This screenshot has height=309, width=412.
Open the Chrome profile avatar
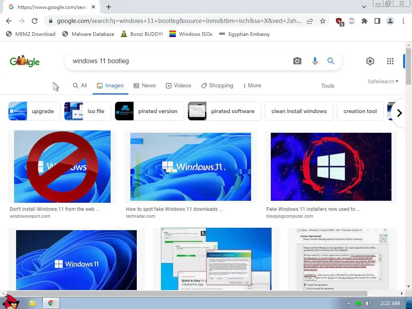[x=390, y=21]
